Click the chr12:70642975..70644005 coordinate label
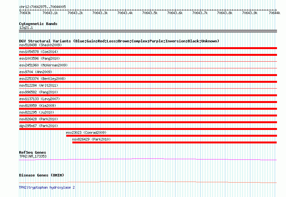Screen dimensions: 286x197 coord(42,7)
